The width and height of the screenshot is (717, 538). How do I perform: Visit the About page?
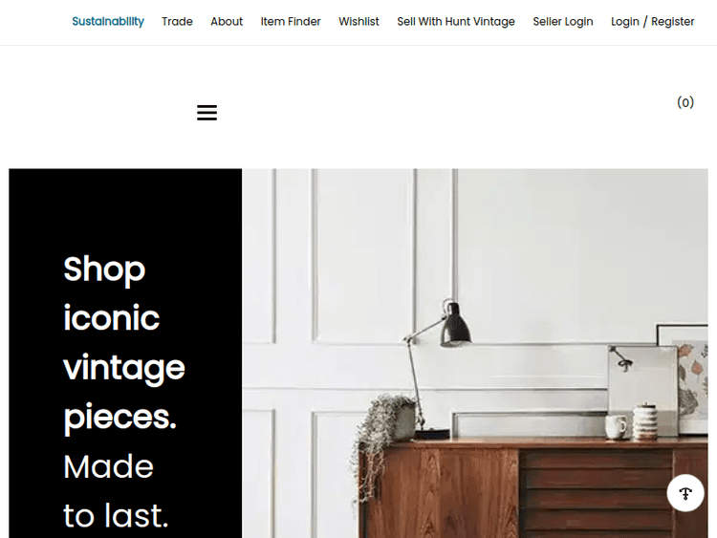click(227, 21)
